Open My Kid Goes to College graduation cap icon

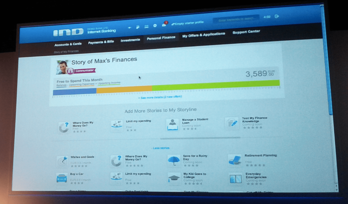[x=174, y=178]
